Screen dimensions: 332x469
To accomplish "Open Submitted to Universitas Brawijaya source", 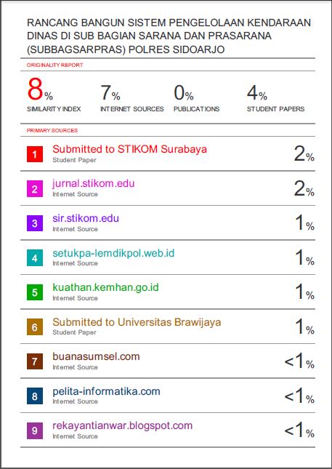I will tap(137, 322).
